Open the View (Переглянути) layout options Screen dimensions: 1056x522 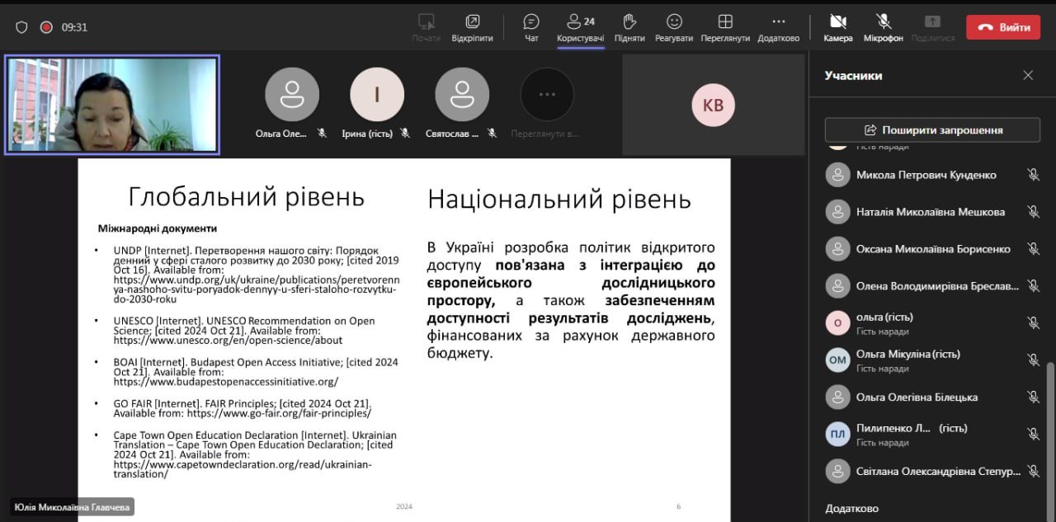[725, 22]
